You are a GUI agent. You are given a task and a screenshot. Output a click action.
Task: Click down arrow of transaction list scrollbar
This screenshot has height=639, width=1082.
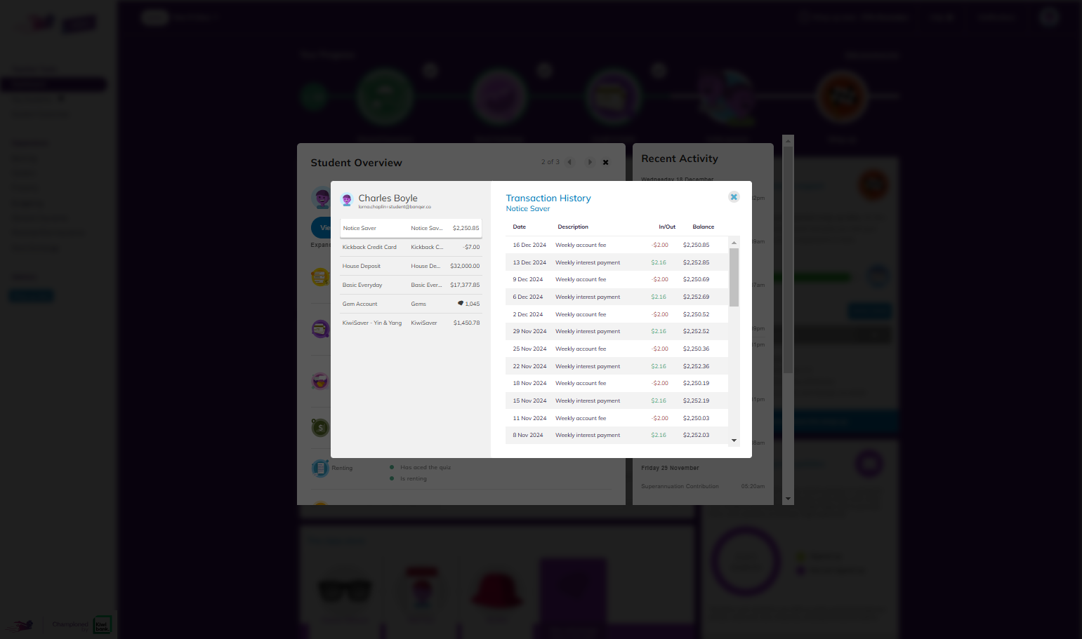coord(734,440)
